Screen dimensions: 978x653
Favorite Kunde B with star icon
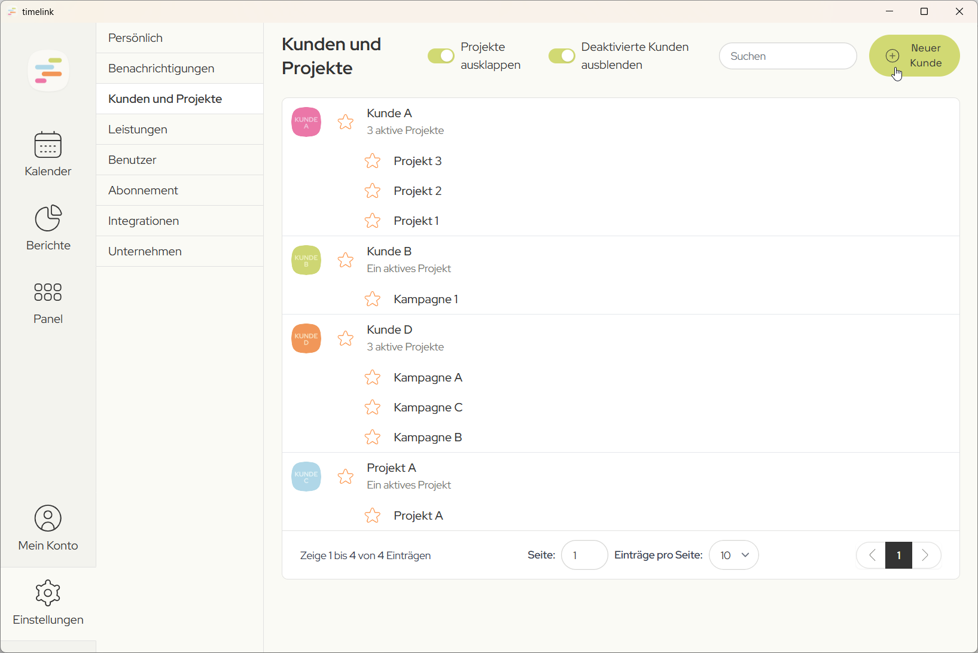click(346, 260)
